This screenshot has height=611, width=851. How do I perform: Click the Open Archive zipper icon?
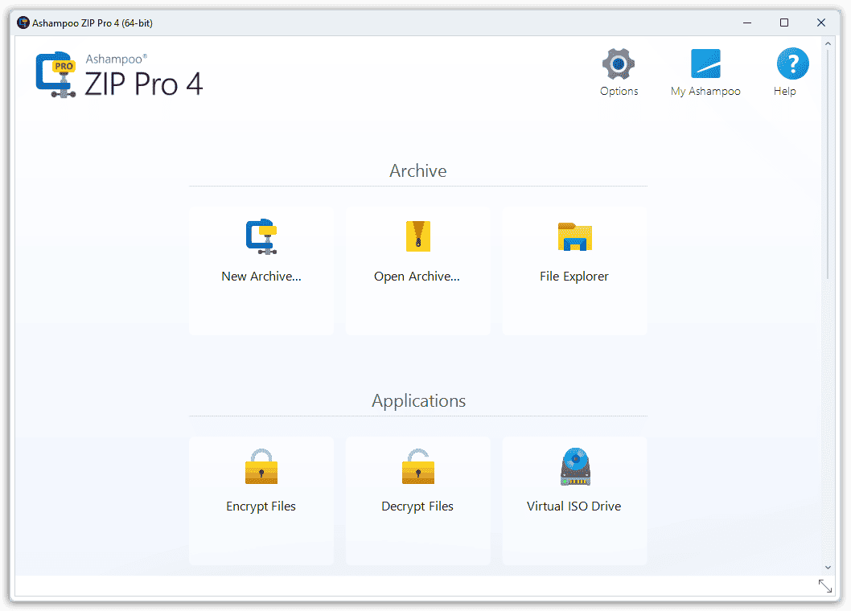pos(418,236)
